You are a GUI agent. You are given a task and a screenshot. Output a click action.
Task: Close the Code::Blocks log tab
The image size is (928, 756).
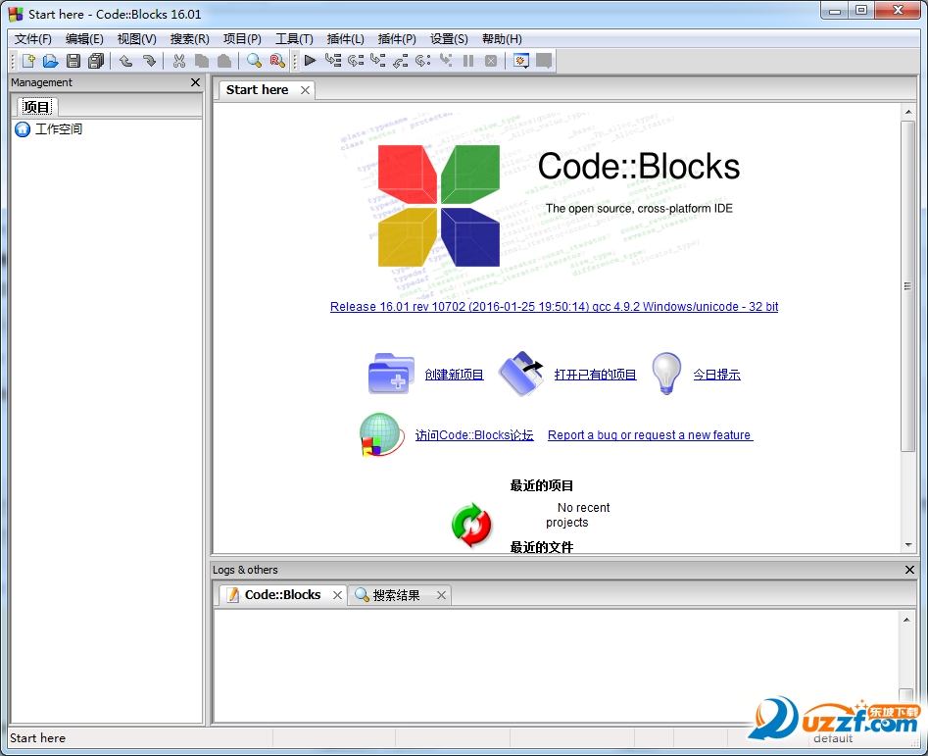(337, 595)
